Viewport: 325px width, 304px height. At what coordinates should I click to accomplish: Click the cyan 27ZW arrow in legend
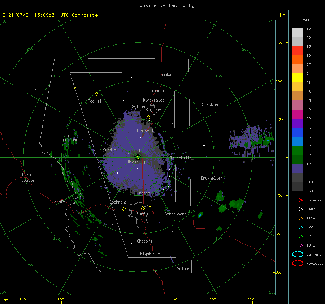pyautogui.click(x=298, y=227)
